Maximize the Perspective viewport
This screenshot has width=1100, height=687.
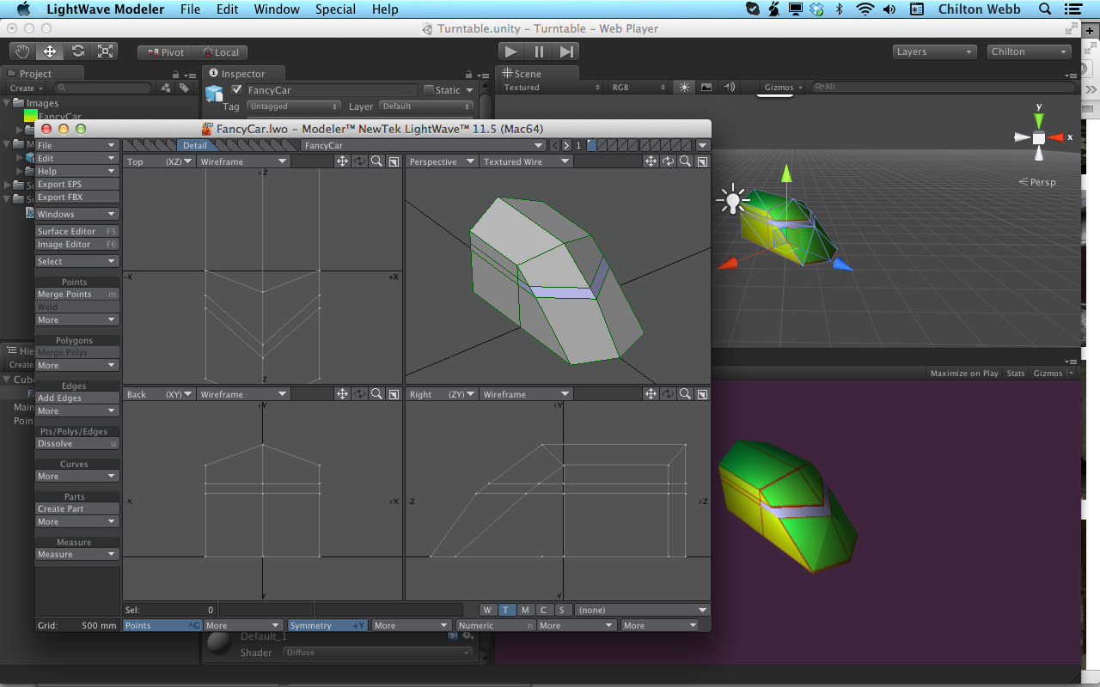click(703, 161)
